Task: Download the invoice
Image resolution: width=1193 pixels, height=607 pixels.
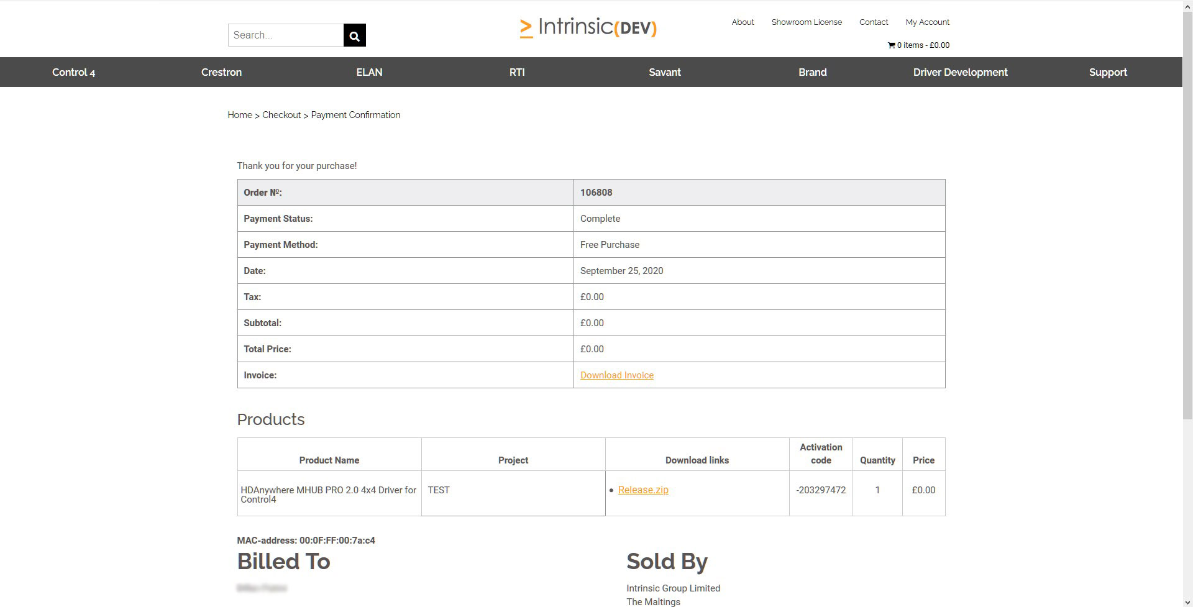Action: (617, 375)
